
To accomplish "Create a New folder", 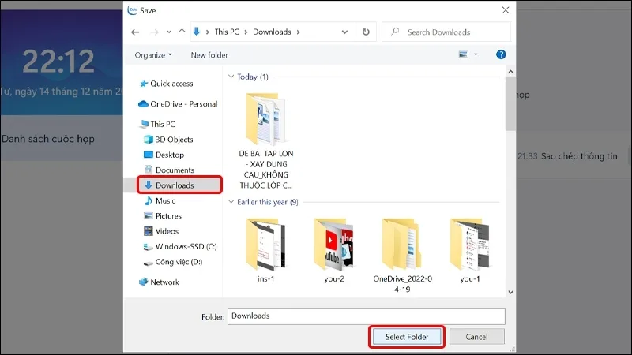I will point(209,55).
